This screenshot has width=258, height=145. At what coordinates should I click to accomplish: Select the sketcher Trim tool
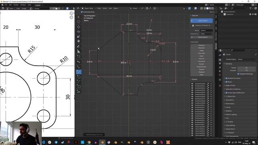tap(79, 91)
